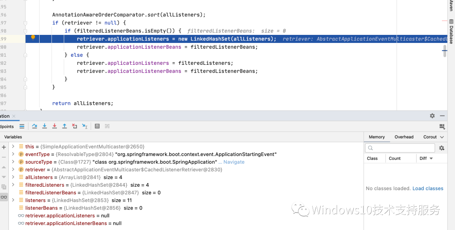Click the glasses icon of the retriever.applicationListenerBeans watch
The image size is (455, 230).
pyautogui.click(x=21, y=223)
